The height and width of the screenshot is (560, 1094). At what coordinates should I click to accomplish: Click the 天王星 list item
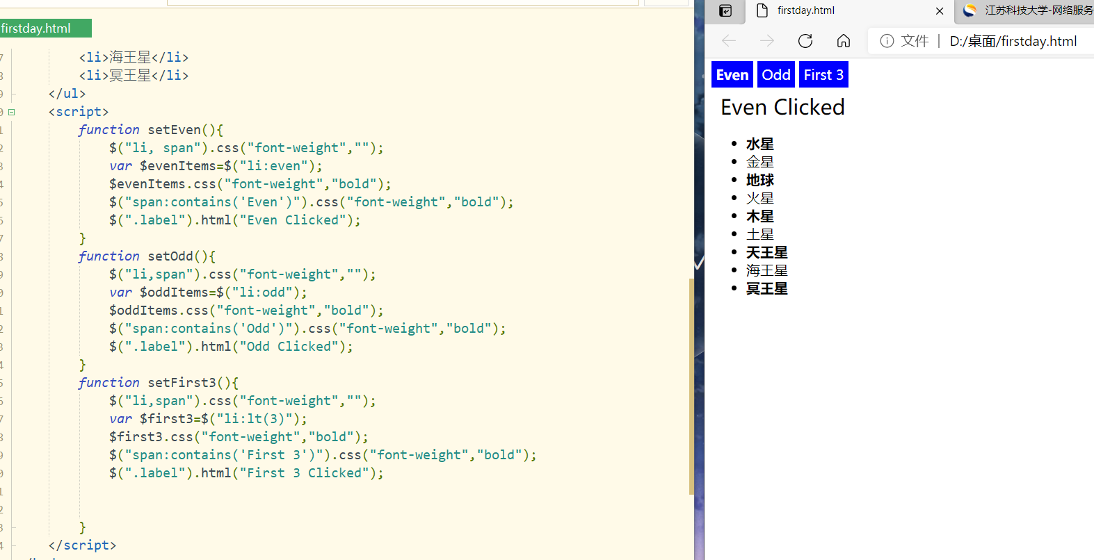pos(767,252)
